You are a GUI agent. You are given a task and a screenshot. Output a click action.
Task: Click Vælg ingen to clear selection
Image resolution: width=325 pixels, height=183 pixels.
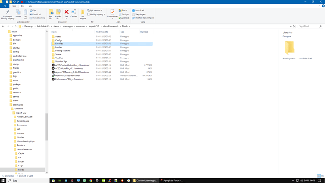point(138,14)
